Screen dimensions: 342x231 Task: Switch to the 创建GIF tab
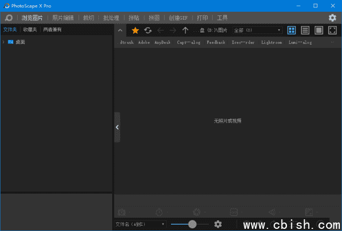[x=178, y=18]
